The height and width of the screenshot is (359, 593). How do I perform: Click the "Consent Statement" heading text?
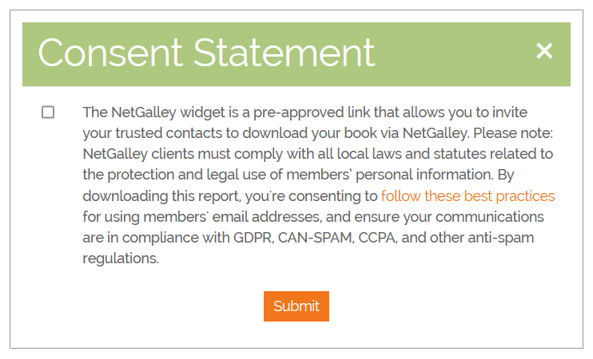click(x=206, y=53)
